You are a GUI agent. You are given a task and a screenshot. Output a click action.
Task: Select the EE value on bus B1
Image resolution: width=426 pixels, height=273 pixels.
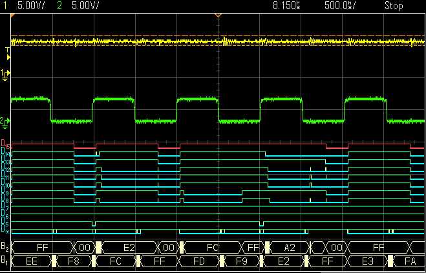pos(31,260)
